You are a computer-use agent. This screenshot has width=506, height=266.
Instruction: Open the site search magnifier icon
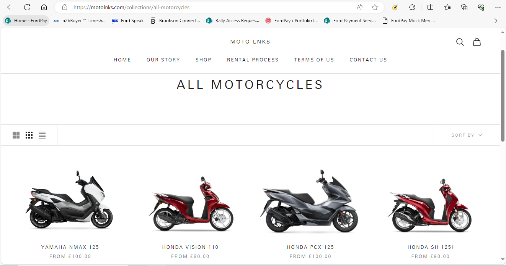pos(460,42)
